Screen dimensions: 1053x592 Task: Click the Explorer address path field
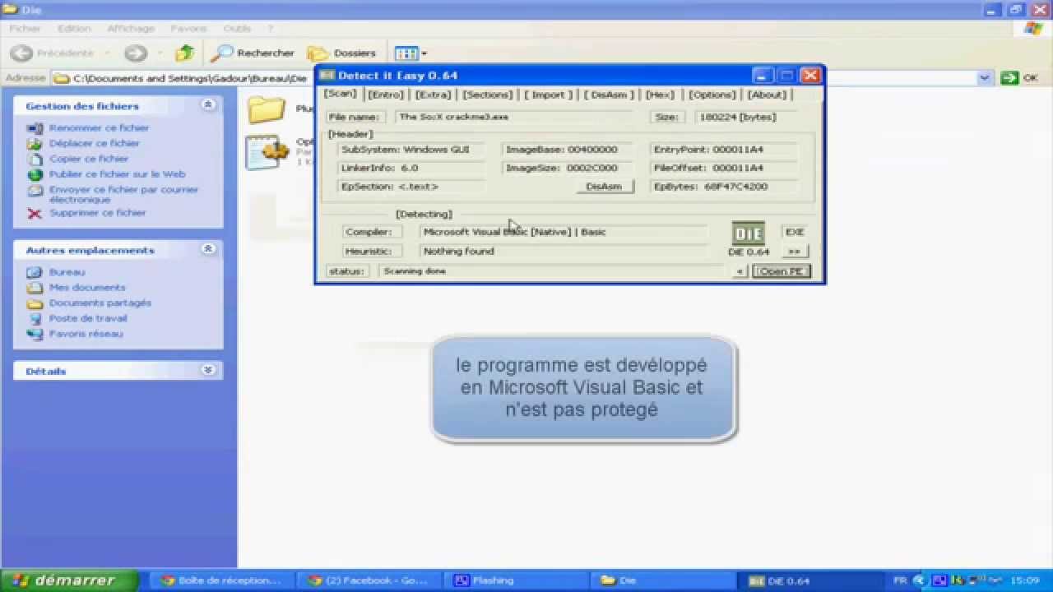(x=522, y=78)
